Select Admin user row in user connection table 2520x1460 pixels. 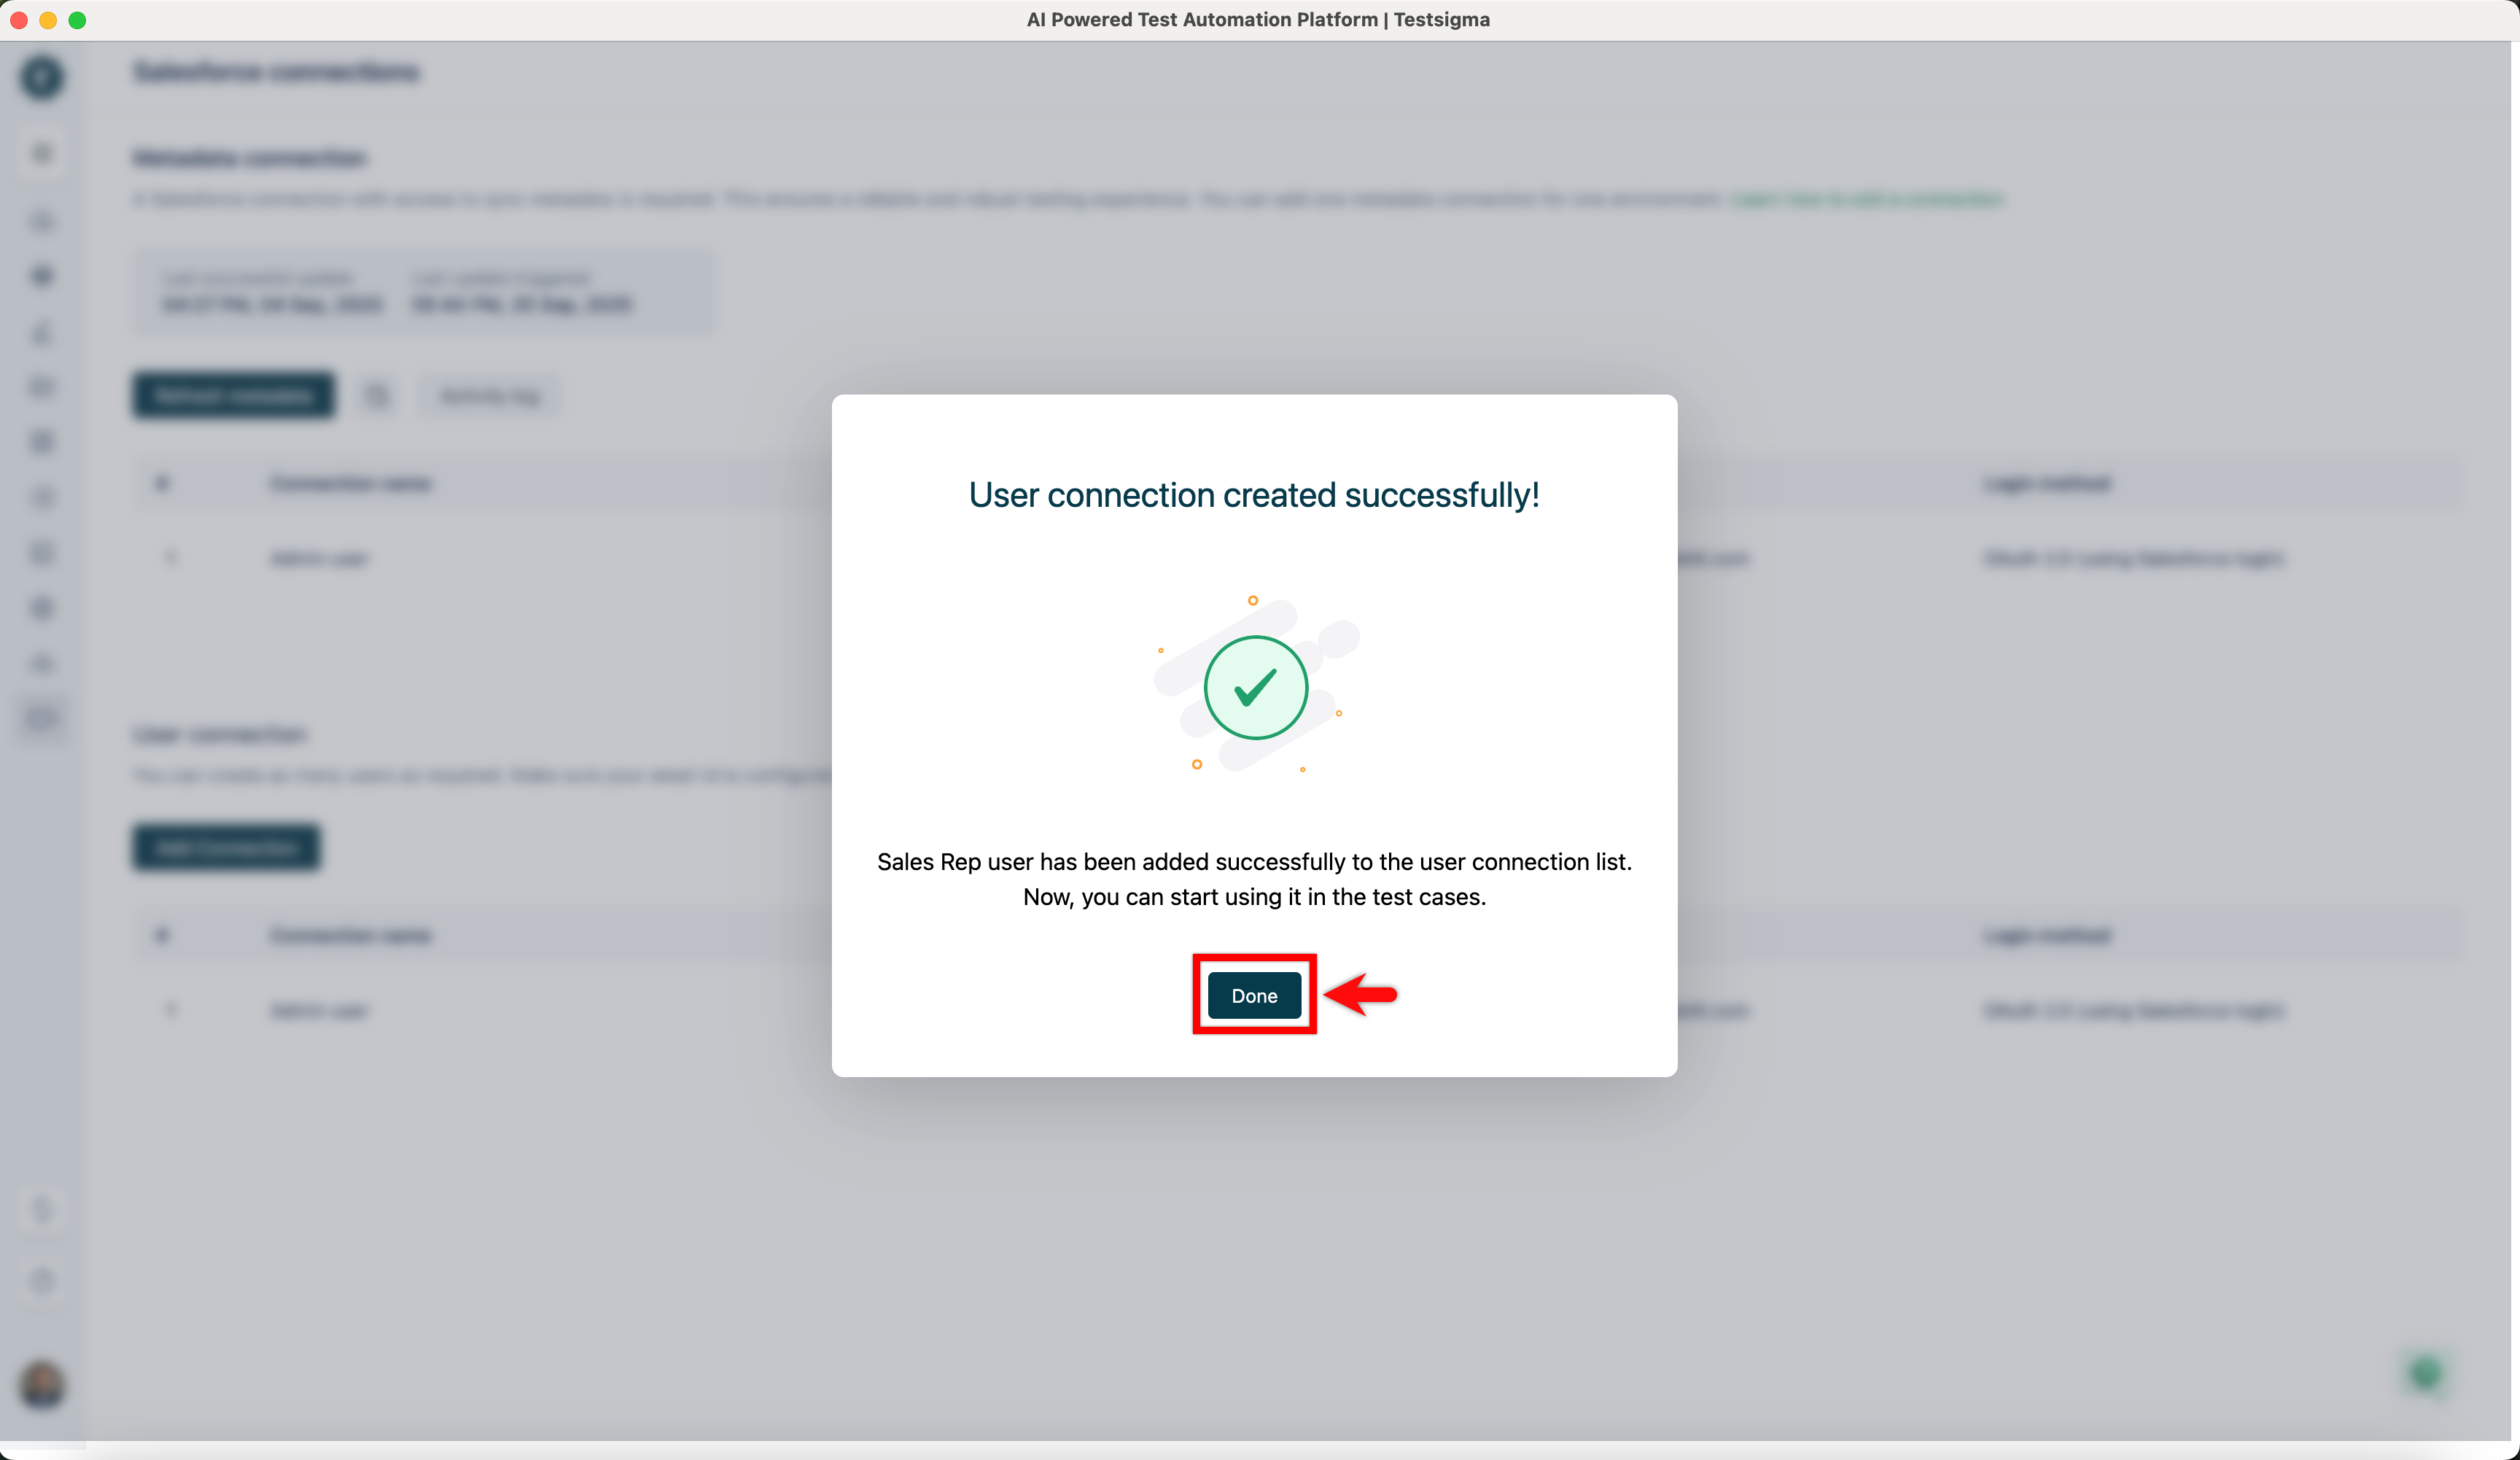click(319, 1010)
